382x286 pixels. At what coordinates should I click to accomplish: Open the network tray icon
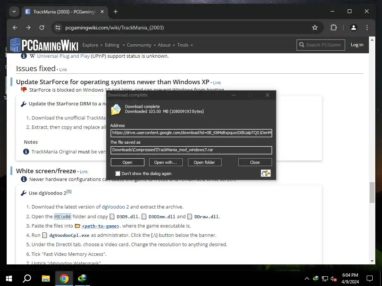[325, 279]
